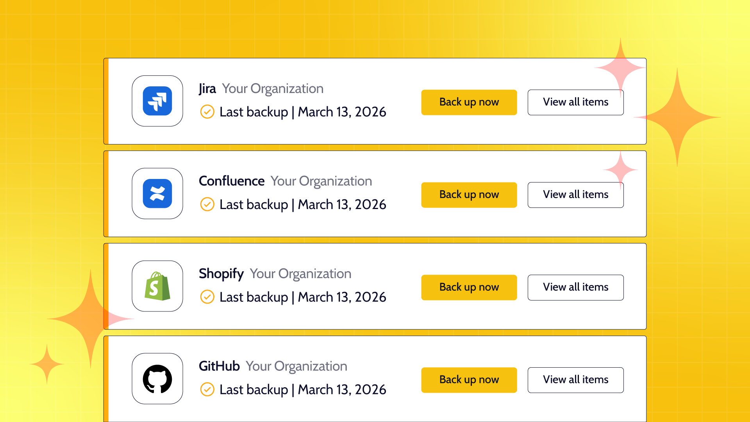The image size is (750, 422).
Task: Click GitHub's backup success checkmark icon
Action: (207, 390)
